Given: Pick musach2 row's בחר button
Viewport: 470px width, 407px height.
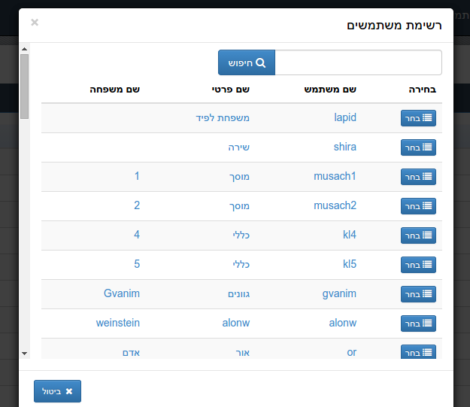Looking at the screenshot, I should pyautogui.click(x=418, y=206).
